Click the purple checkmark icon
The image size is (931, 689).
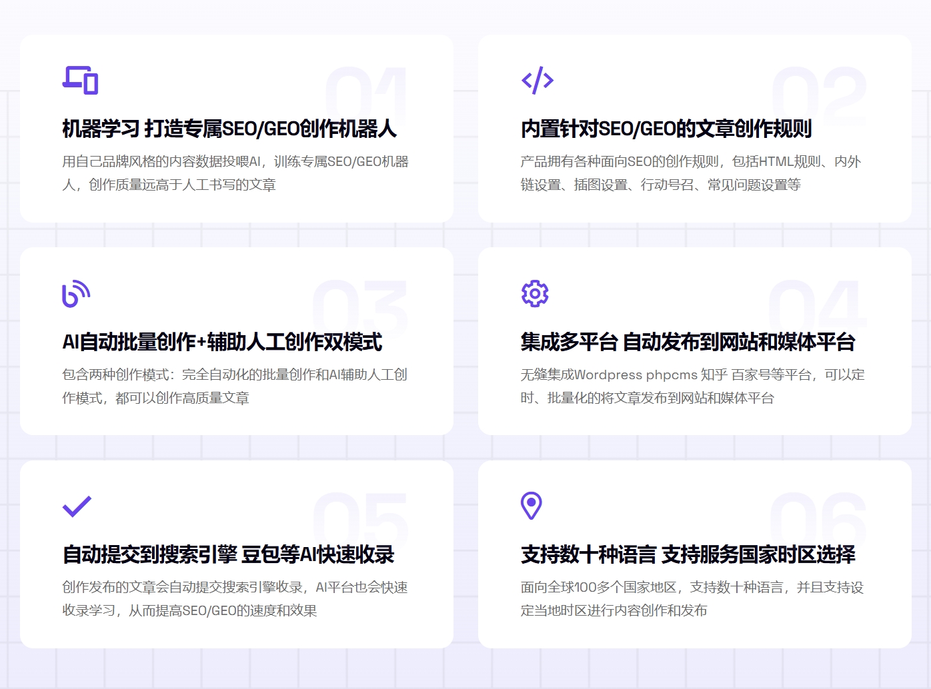coord(77,506)
